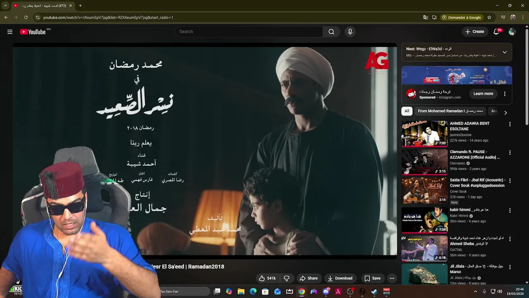This screenshot has width=529, height=298.
Task: Open options for Ahmed Sheba video
Action: [510, 239]
